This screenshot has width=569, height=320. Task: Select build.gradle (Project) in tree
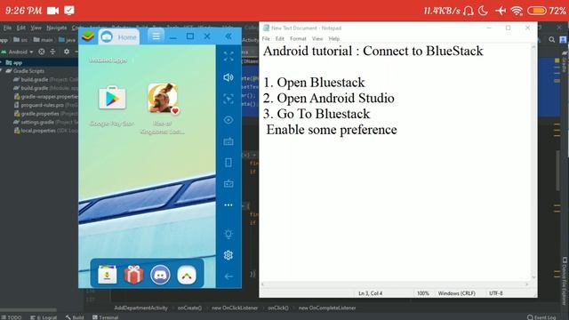point(45,79)
